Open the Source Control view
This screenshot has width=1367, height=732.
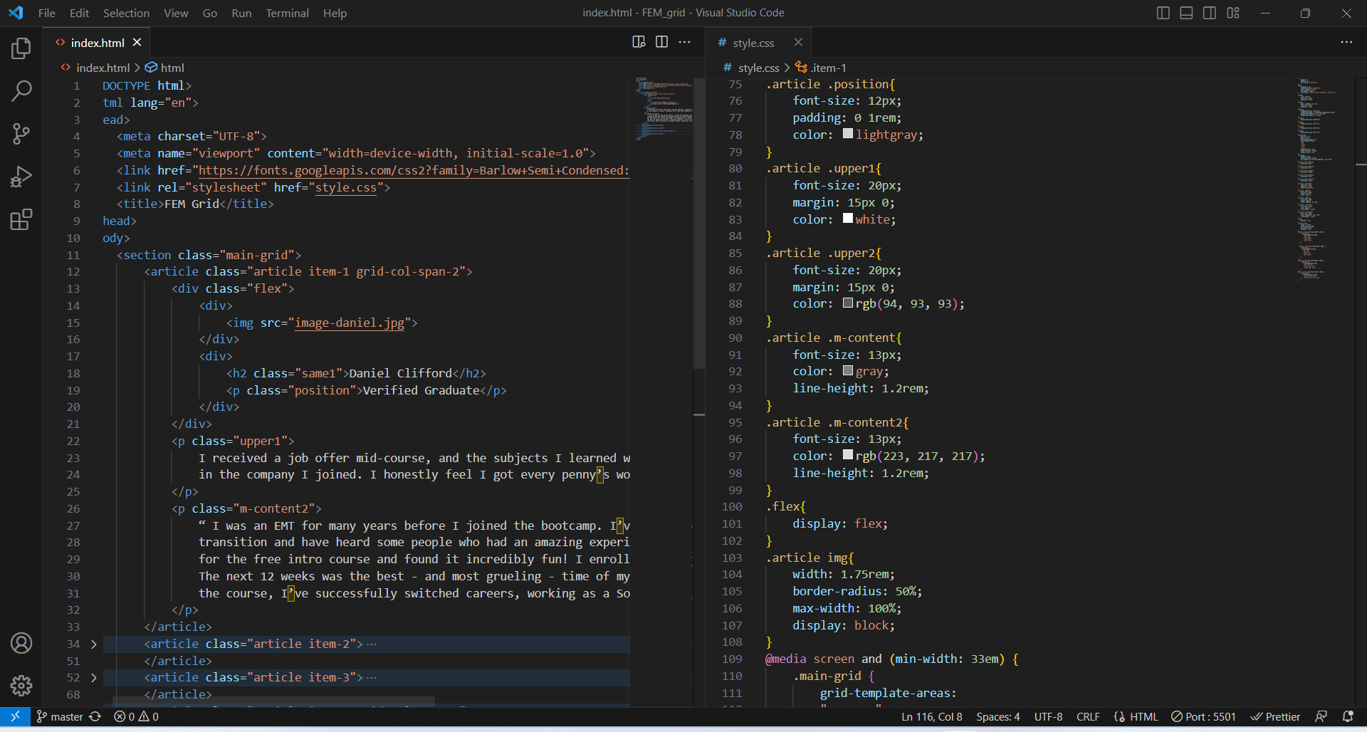tap(21, 134)
